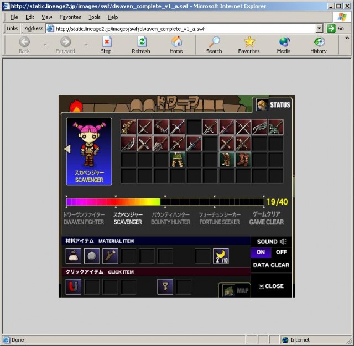The height and width of the screenshot is (346, 354).
Task: Click the Back navigation icon
Action: 24,45
